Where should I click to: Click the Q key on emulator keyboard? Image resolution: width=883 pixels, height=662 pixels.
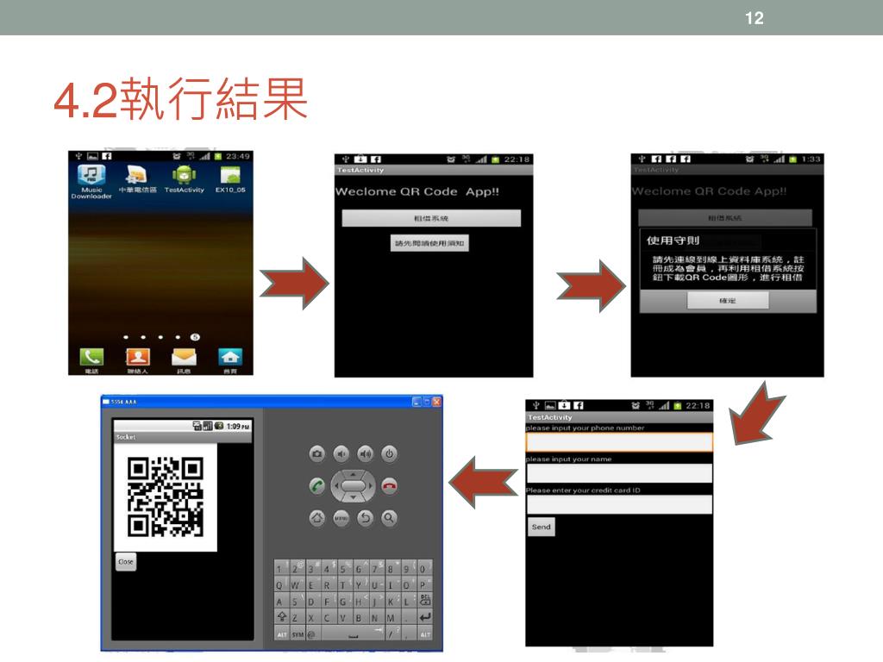click(282, 584)
